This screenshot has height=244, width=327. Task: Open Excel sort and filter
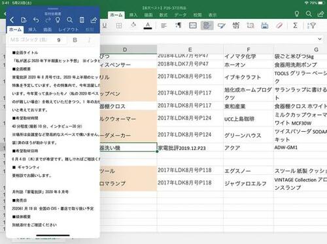pyautogui.click(x=311, y=25)
